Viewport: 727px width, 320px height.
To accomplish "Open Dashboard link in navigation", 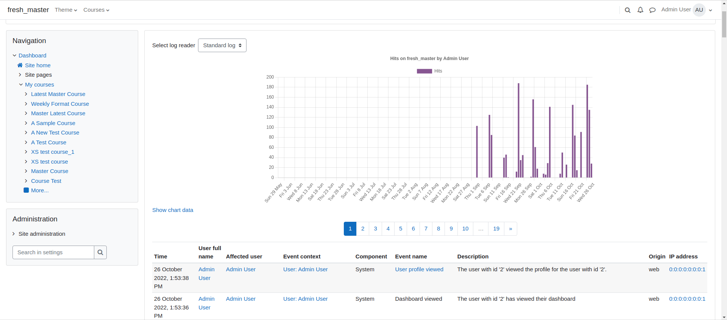I will [x=32, y=56].
